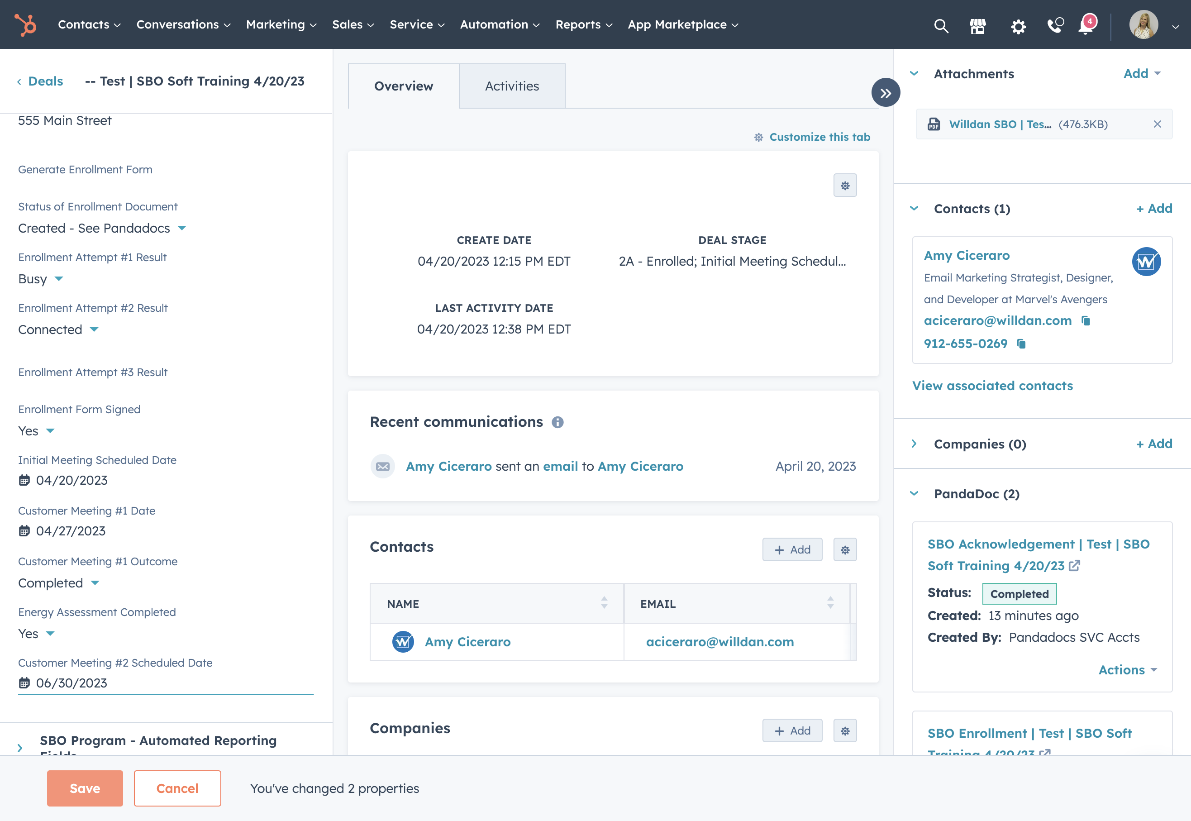The image size is (1191, 821).
Task: Sort the contacts table by the NAME column
Action: point(604,603)
